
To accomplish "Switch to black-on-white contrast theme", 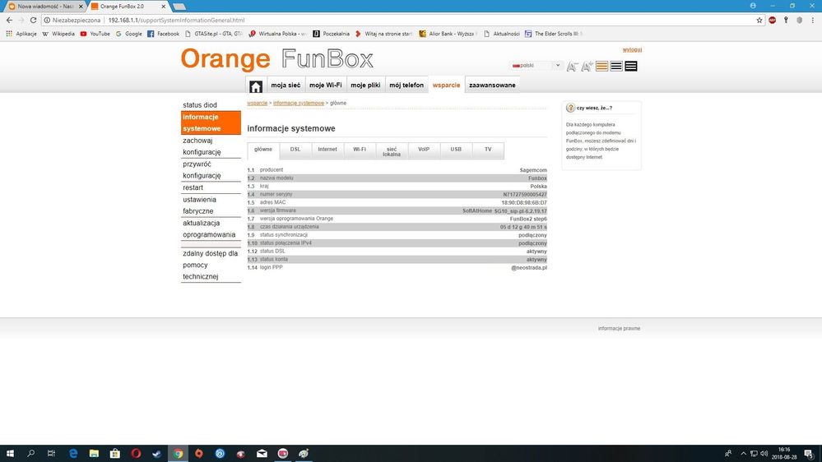I will (x=616, y=66).
